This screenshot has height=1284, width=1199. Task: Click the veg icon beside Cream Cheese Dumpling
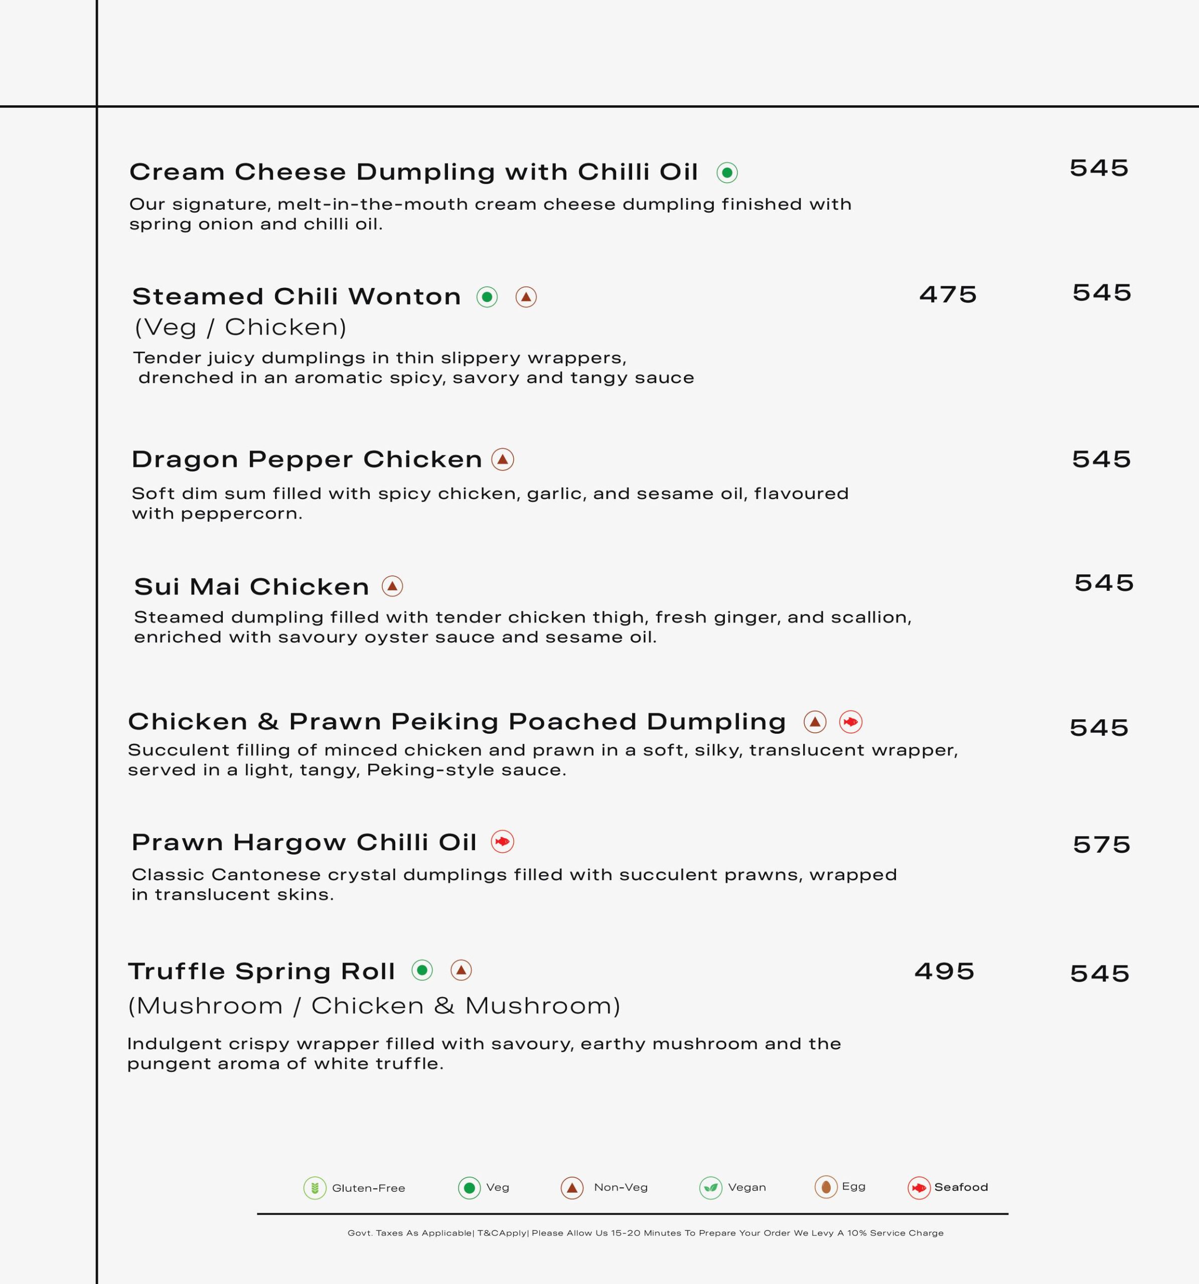727,173
